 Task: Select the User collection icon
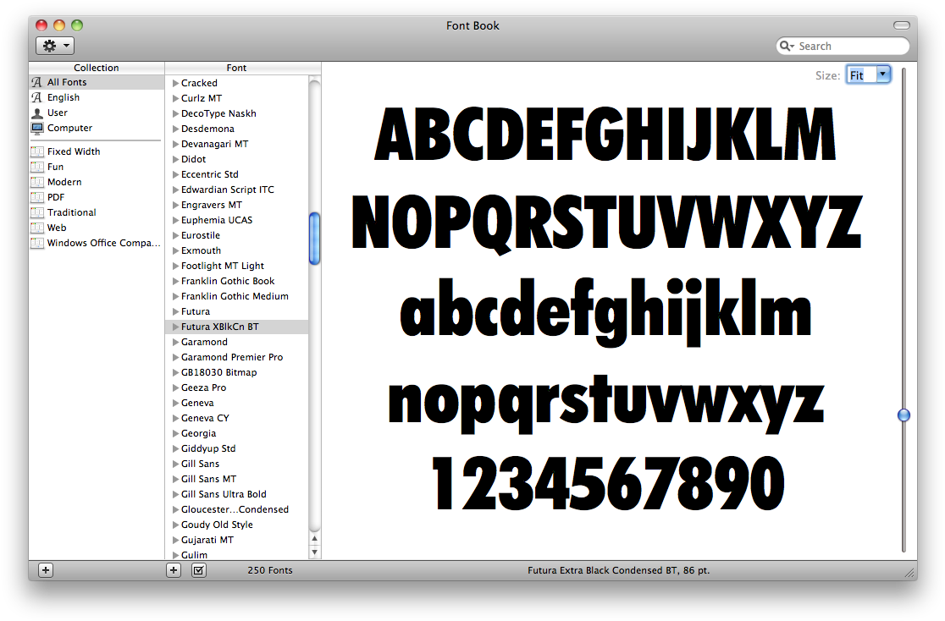37,113
